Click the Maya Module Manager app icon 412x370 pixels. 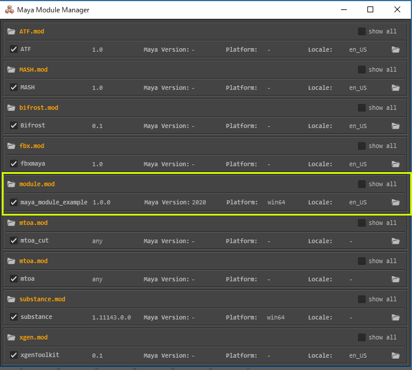[9, 10]
